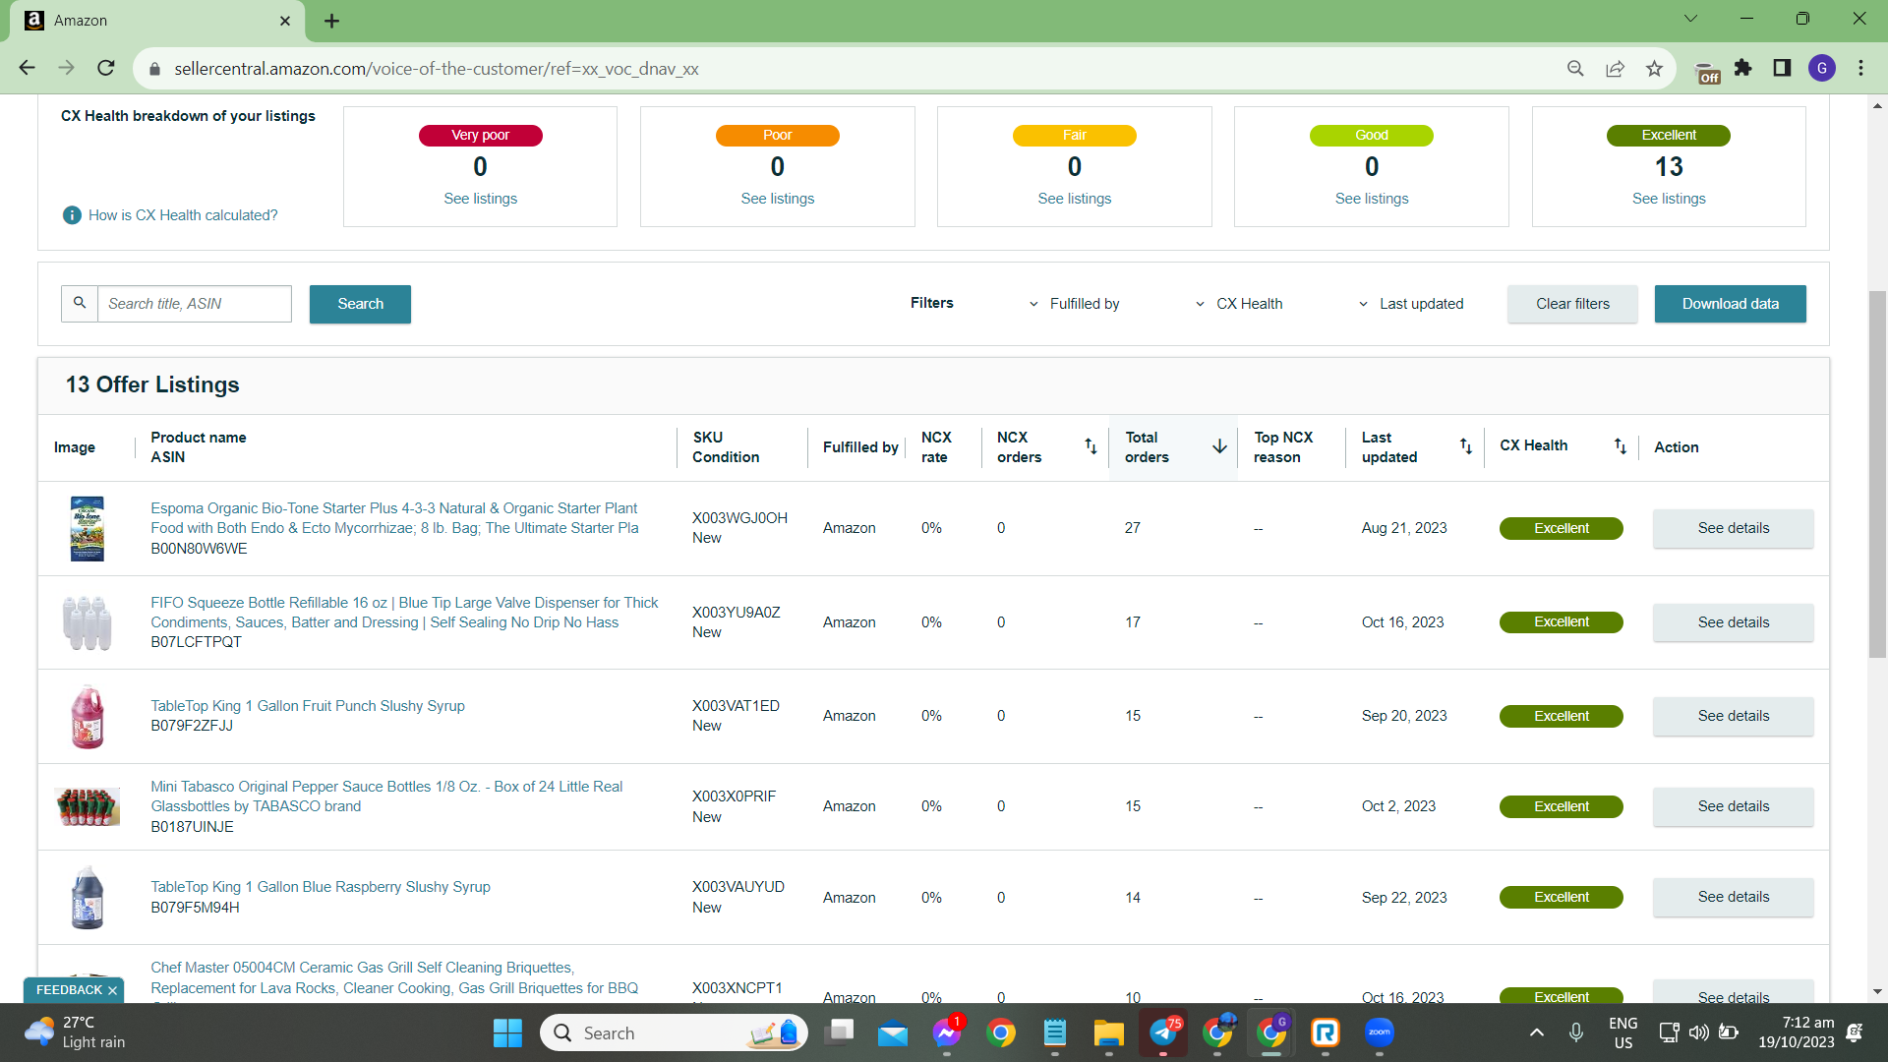
Task: Open Messenger from the taskbar
Action: coord(947,1032)
